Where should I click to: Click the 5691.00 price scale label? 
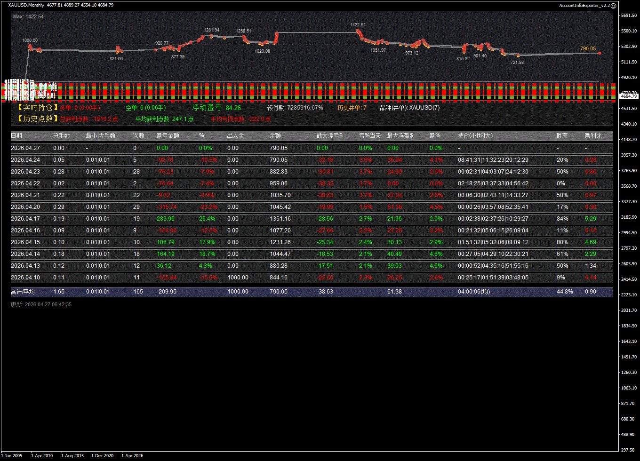[x=628, y=16]
